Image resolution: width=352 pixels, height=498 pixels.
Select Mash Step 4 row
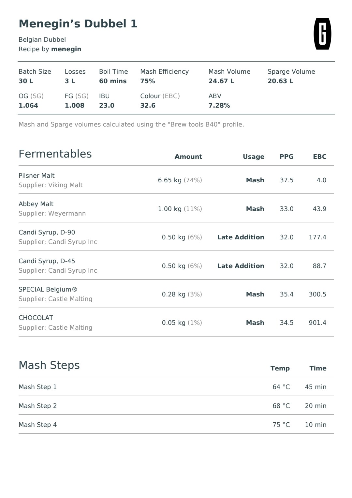[x=176, y=425]
